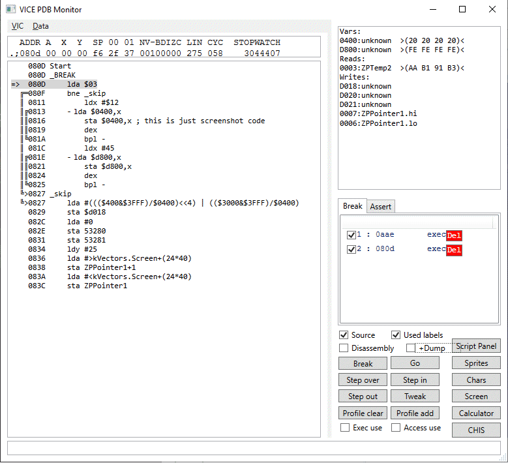Screen dimensions: 508x463
Task: Open the Screen viewer
Action: tap(476, 396)
